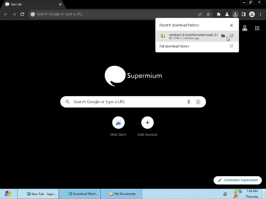Click the keyboard icon in system tray

(x=225, y=194)
